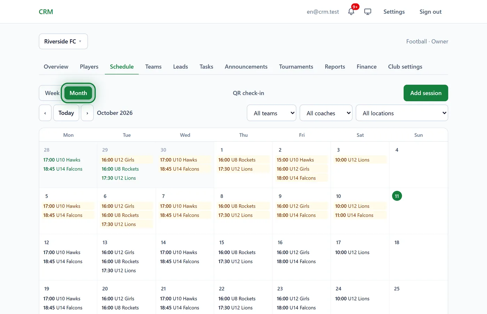Go to next month with right arrow
Screen dimensions: 487x314
click(x=87, y=113)
